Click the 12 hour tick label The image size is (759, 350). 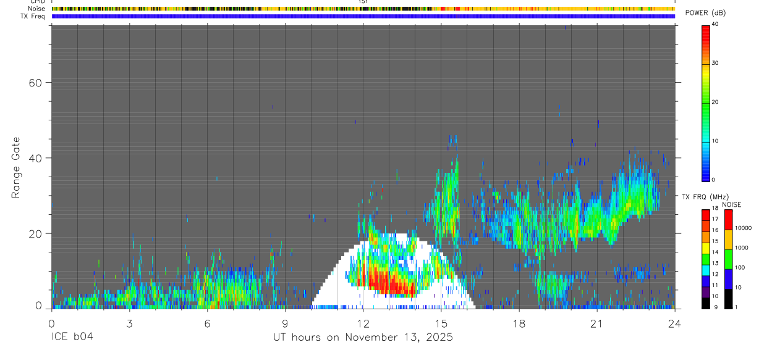coord(363,323)
